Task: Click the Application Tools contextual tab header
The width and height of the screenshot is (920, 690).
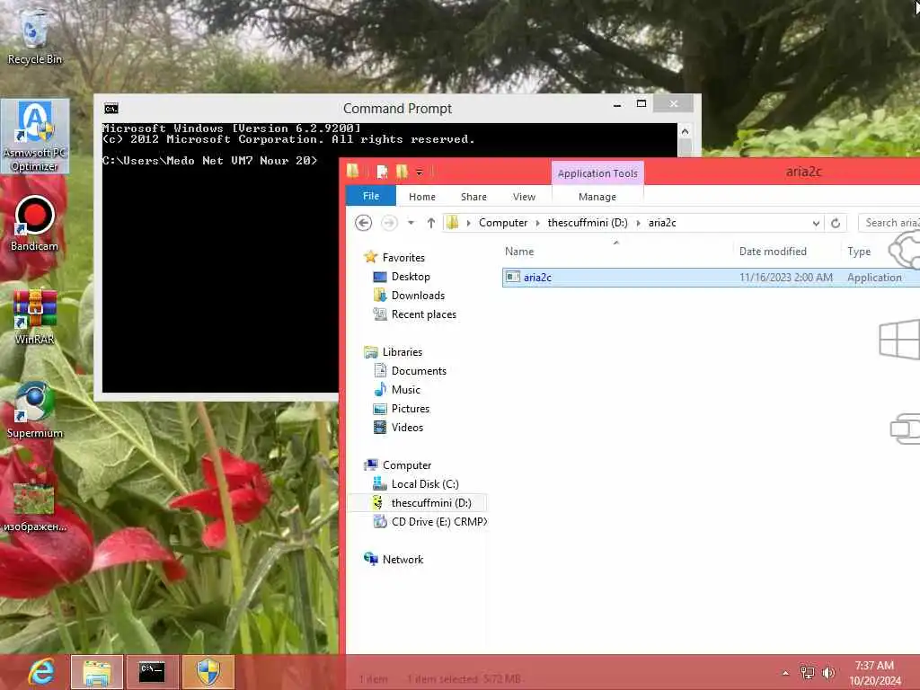Action: 597,173
